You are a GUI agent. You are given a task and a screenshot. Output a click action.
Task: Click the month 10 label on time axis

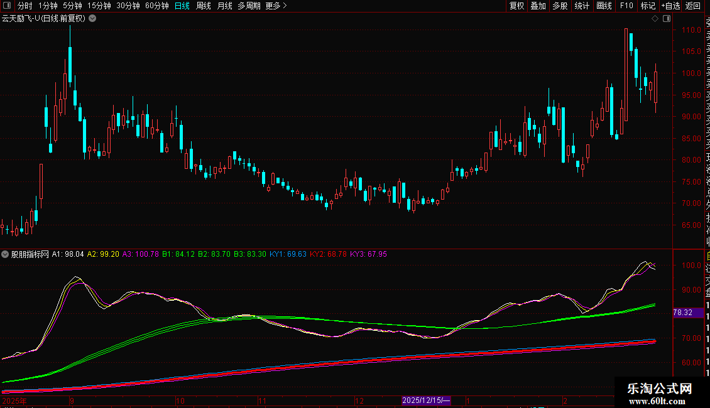click(180, 400)
